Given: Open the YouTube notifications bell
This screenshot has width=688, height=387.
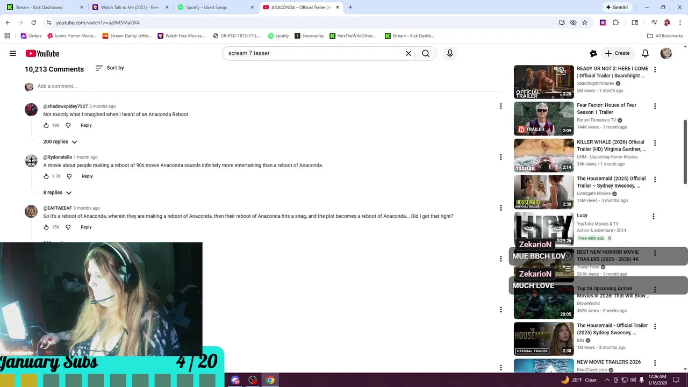Looking at the screenshot, I should pyautogui.click(x=646, y=53).
